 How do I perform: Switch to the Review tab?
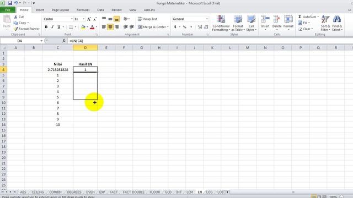pyautogui.click(x=116, y=10)
